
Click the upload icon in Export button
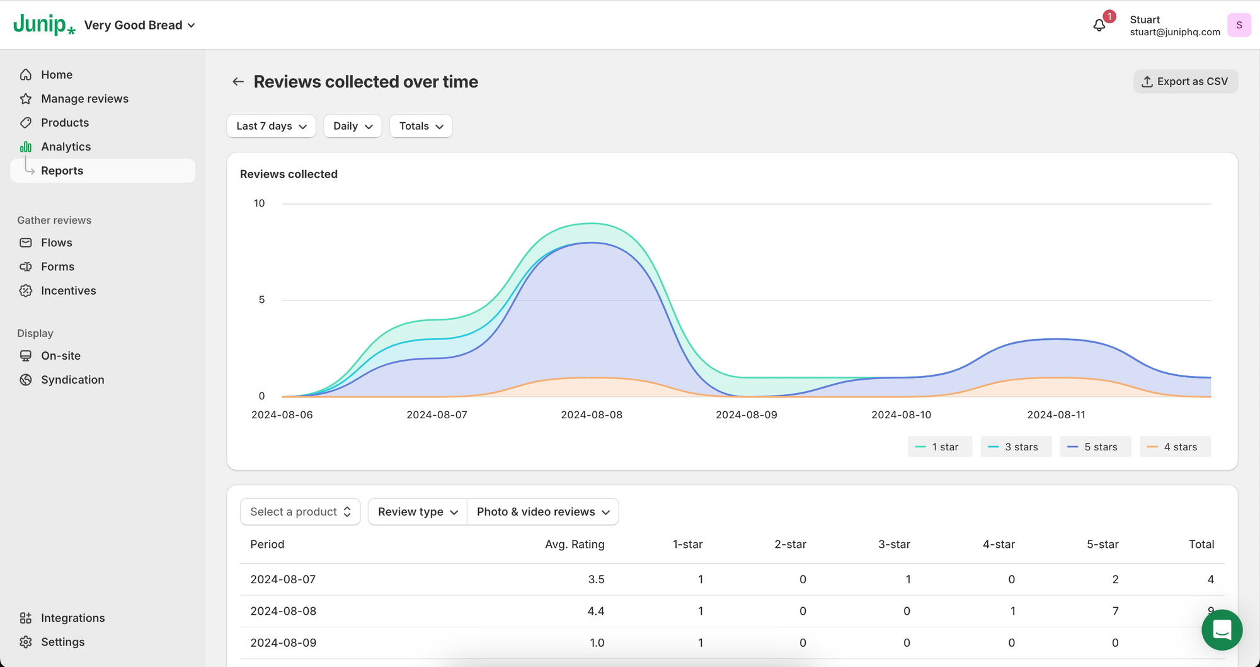click(1147, 82)
